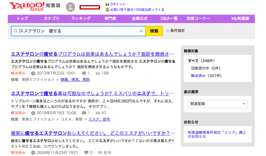
Task: Switch to the ランキング tab
Action: click(x=81, y=19)
